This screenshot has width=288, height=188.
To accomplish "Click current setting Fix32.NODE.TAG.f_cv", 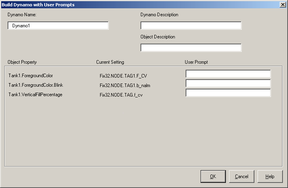I will [121, 95].
